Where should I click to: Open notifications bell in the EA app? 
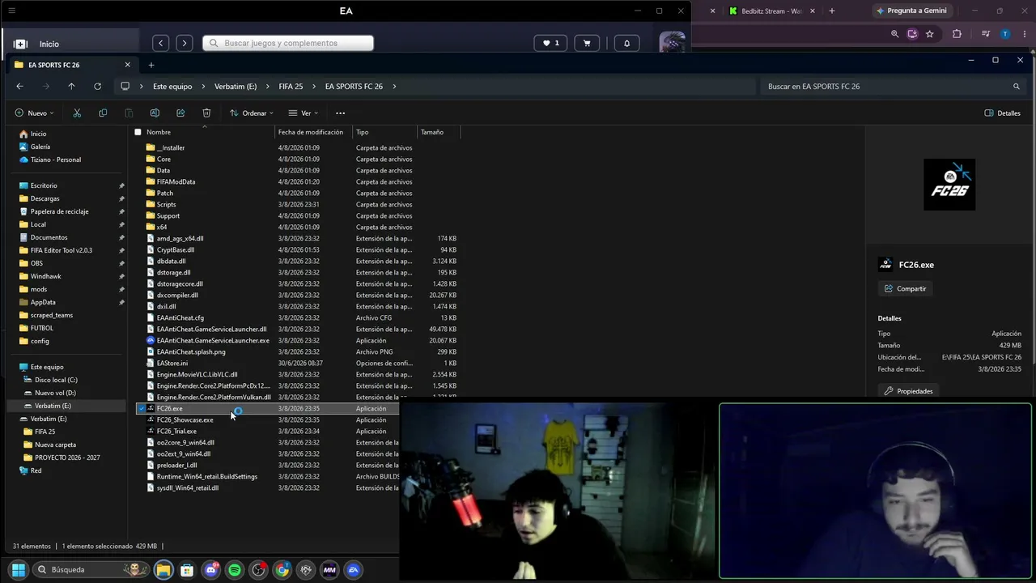[626, 43]
